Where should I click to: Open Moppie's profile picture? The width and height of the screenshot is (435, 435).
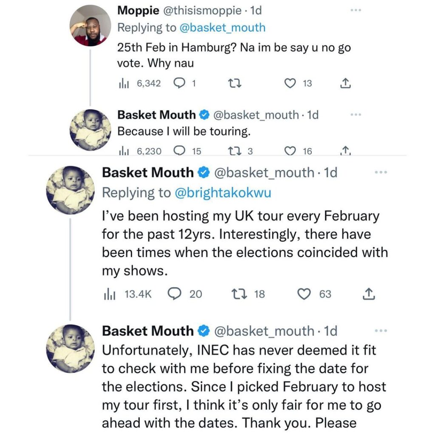click(90, 26)
